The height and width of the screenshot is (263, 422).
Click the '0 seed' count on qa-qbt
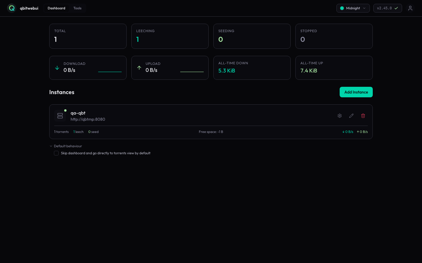pos(93,132)
